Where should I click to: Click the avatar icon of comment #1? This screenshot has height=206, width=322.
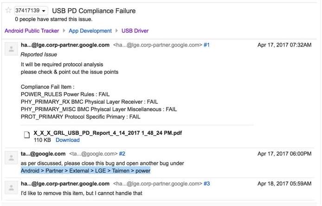tap(11, 49)
